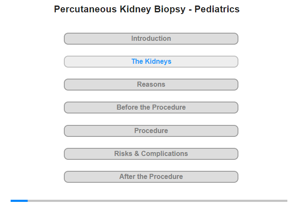Click the word Pediatrics in the page title
This screenshot has height=204, width=298.
[x=217, y=9]
